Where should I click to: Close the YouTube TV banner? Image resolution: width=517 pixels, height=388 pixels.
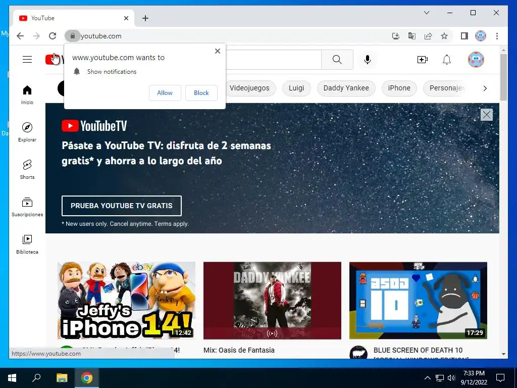(x=486, y=115)
